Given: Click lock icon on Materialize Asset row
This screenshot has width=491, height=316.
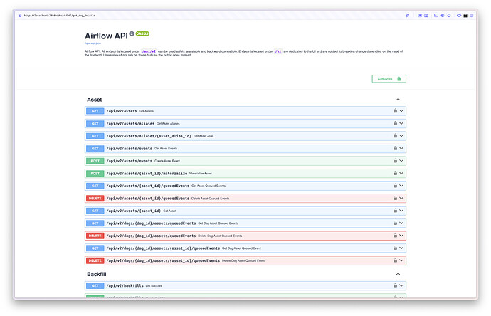Looking at the screenshot, I should 395,173.
